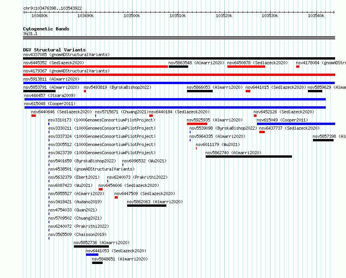The image size is (346, 278).
Task: Click the nsv5539098 ByrskaBishop2022 label
Action: 223,128
